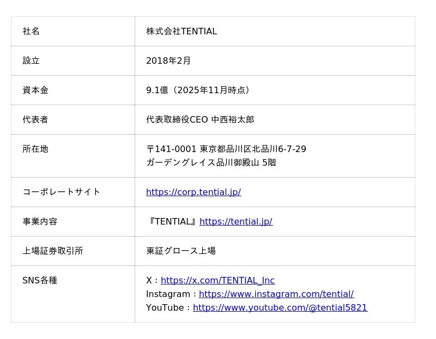
Task: Click the 株式会社TENTIAL company name text
Action: pyautogui.click(x=181, y=32)
